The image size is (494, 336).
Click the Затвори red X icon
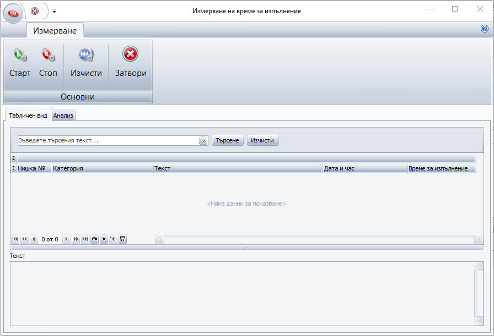tap(131, 54)
